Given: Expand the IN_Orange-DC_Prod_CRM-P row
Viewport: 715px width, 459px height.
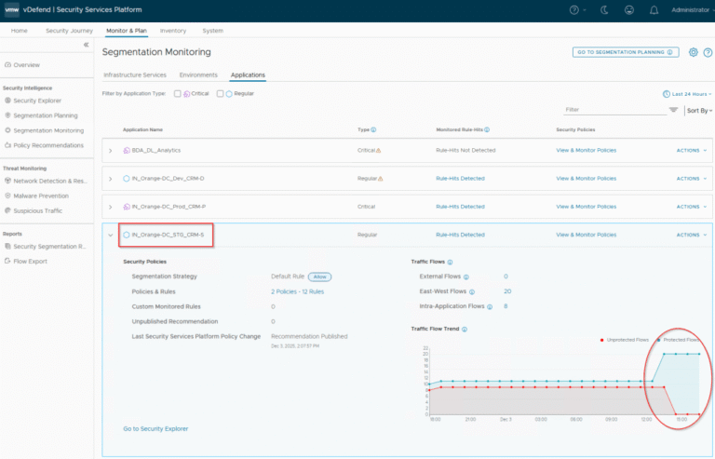Looking at the screenshot, I should 111,207.
